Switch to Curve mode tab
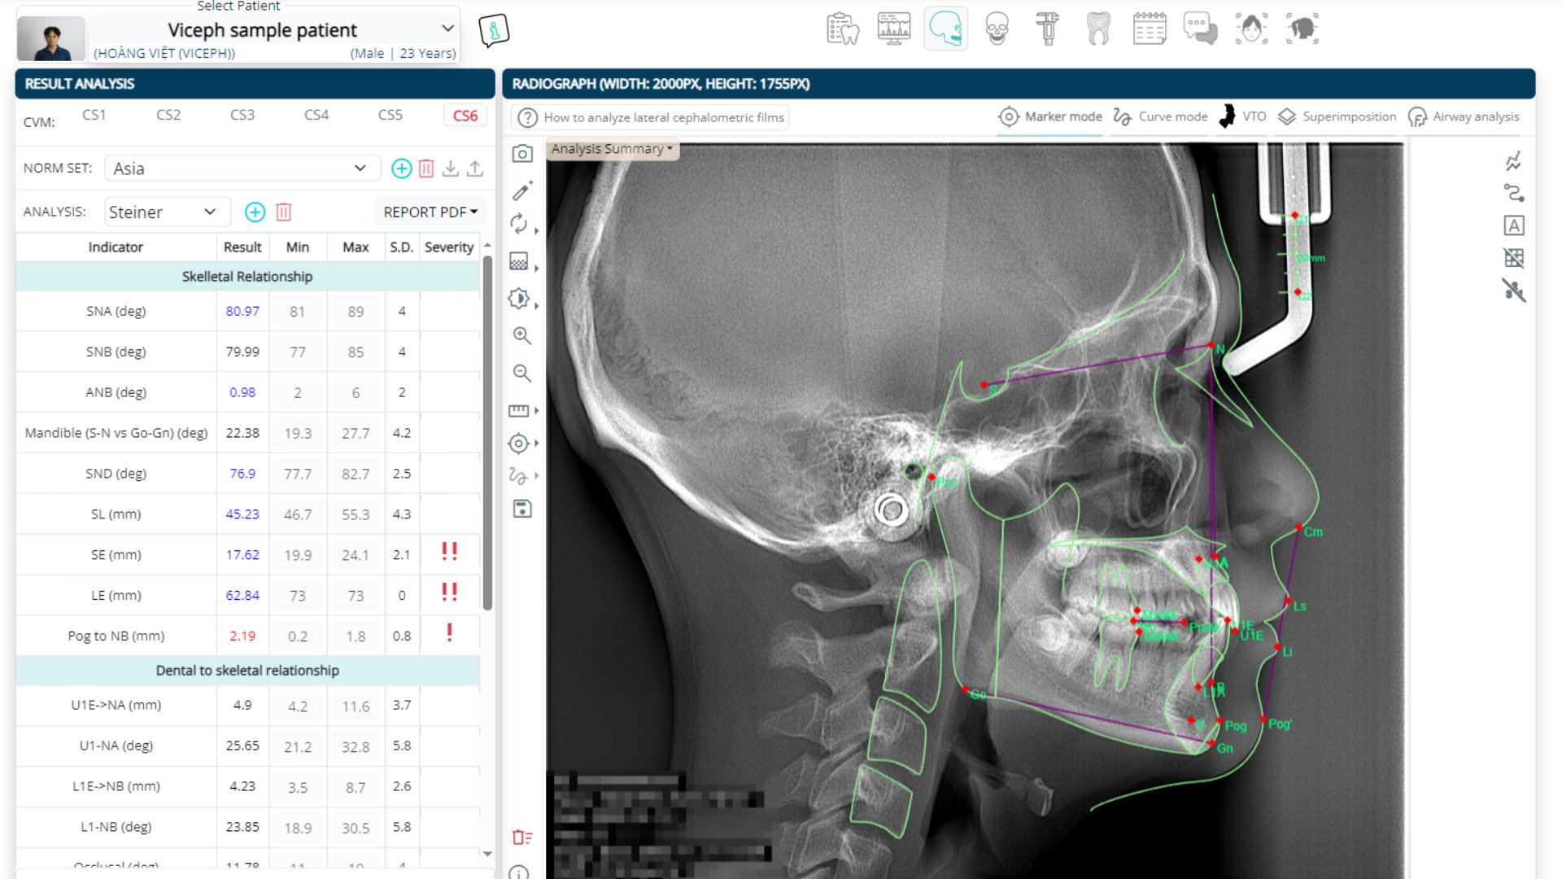 1161,116
